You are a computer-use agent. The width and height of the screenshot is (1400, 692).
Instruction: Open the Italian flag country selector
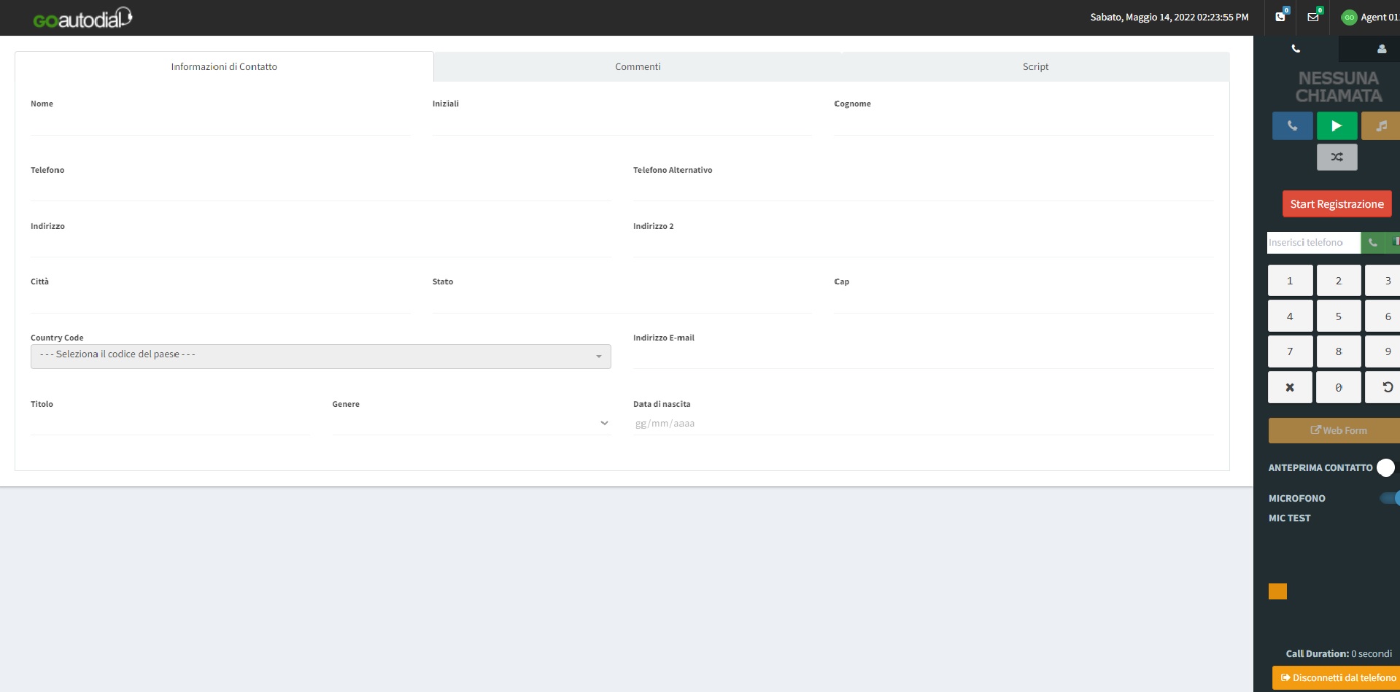[1393, 242]
